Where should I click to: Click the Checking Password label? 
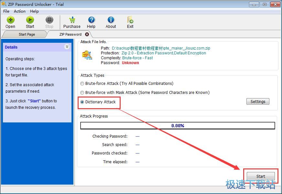(x=110, y=136)
